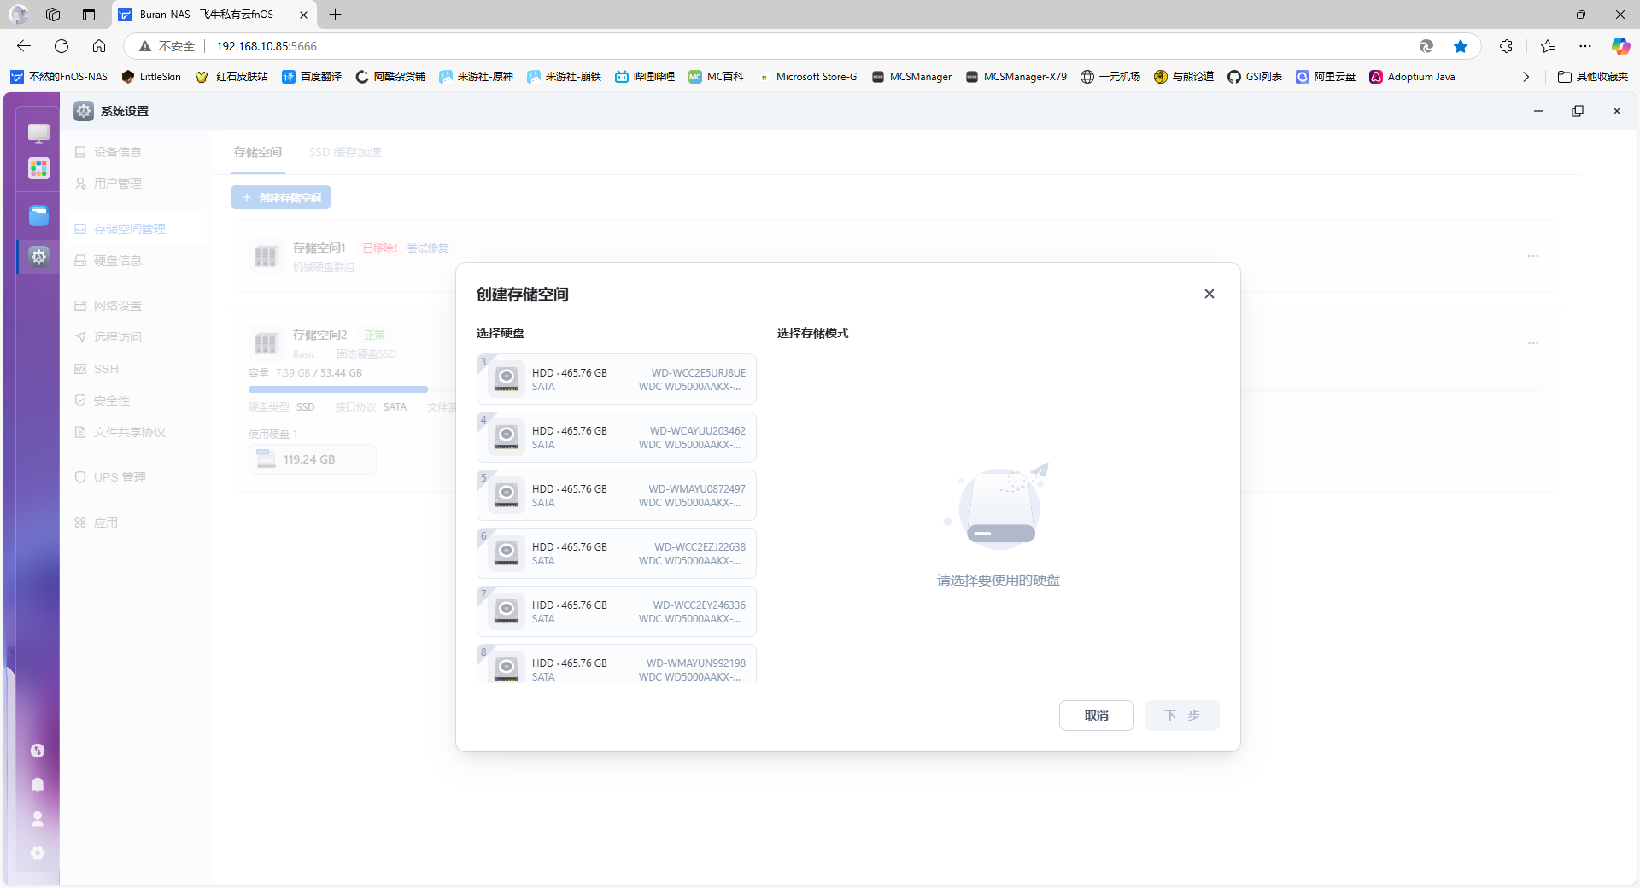1640x888 pixels.
Task: Switch to the SSD 缓存加速 tab
Action: click(345, 152)
